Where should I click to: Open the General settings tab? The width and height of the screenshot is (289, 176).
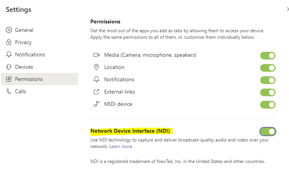24,30
